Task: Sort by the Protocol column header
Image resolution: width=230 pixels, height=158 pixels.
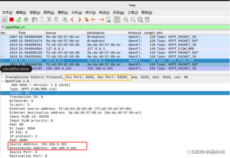Action: point(135,33)
